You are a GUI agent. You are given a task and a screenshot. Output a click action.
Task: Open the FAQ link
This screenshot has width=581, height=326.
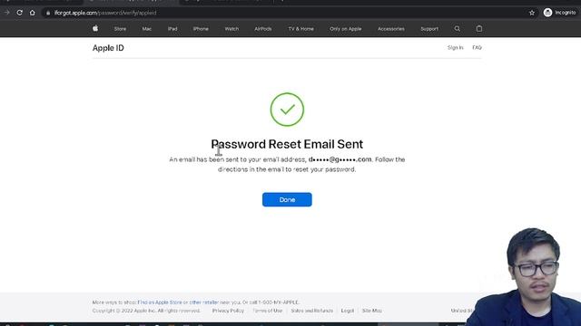(x=477, y=48)
